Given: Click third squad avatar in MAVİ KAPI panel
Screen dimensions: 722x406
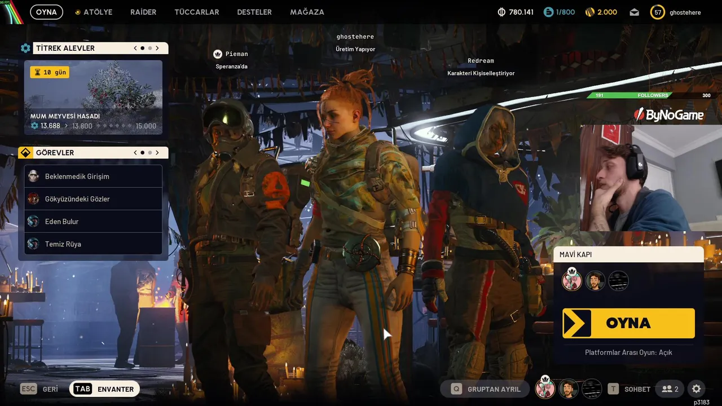Looking at the screenshot, I should 619,281.
